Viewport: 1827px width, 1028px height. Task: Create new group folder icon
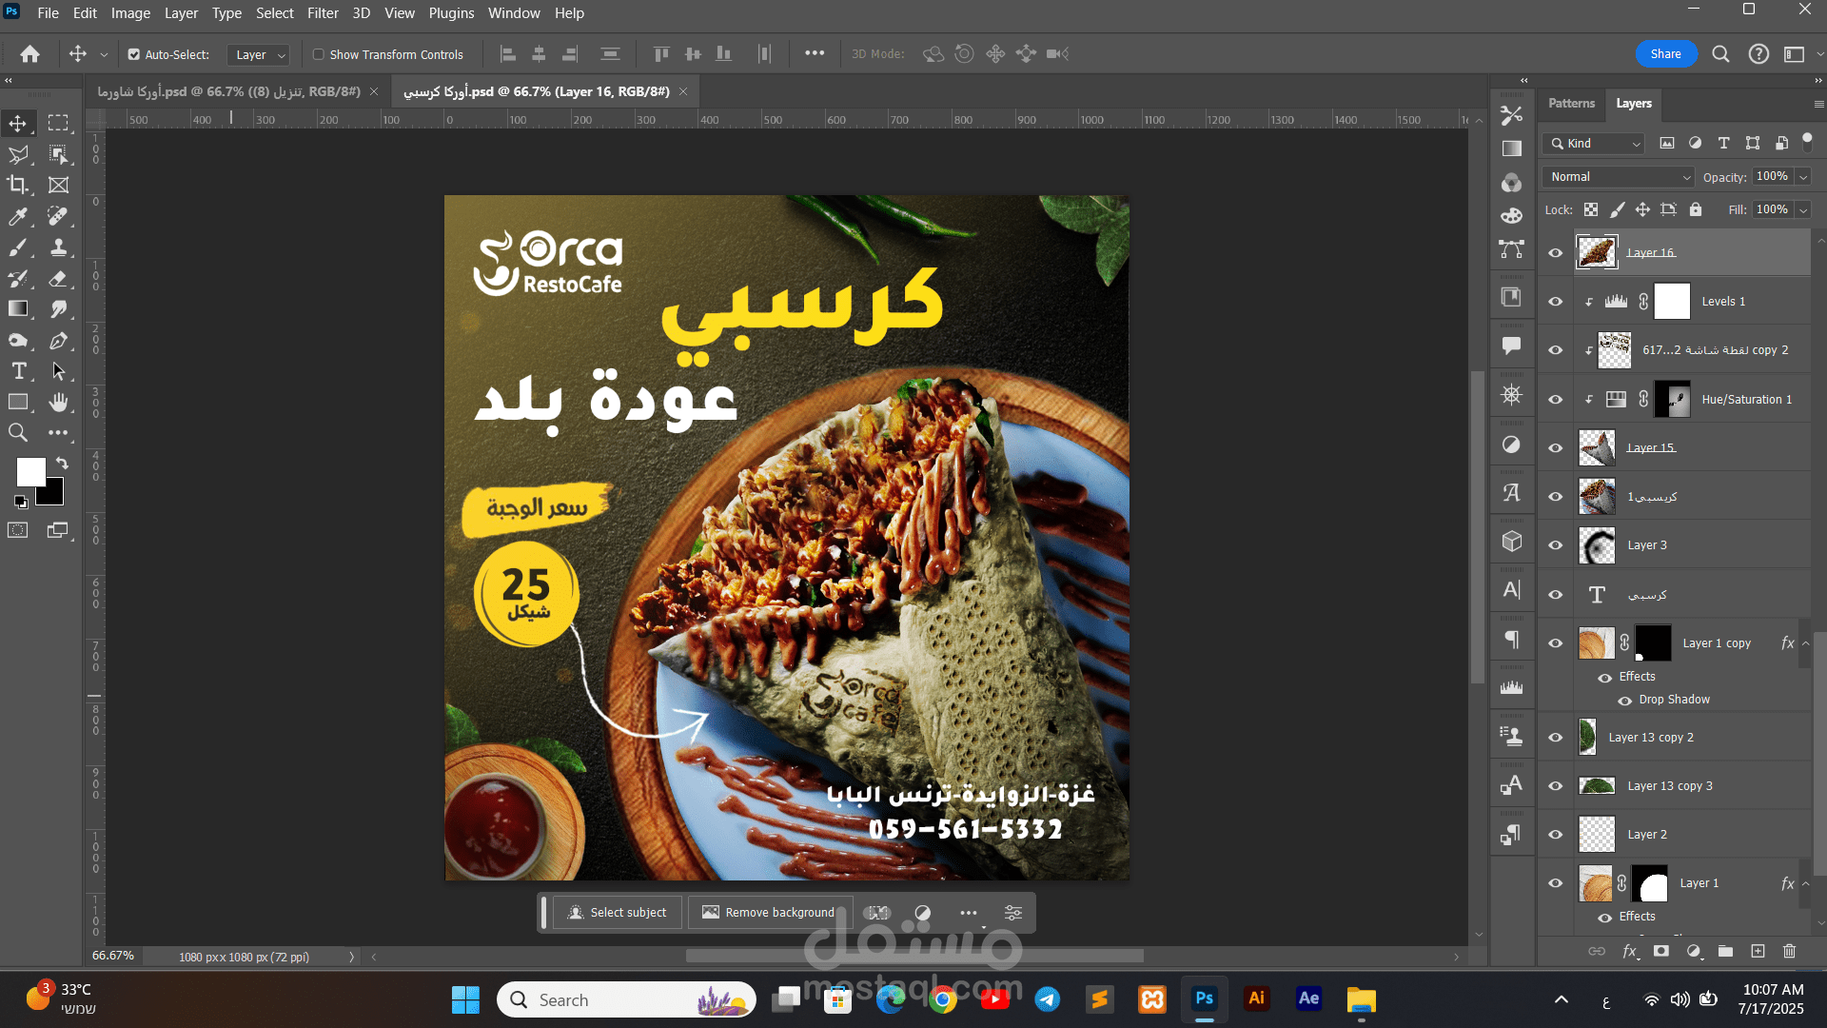[x=1725, y=951]
